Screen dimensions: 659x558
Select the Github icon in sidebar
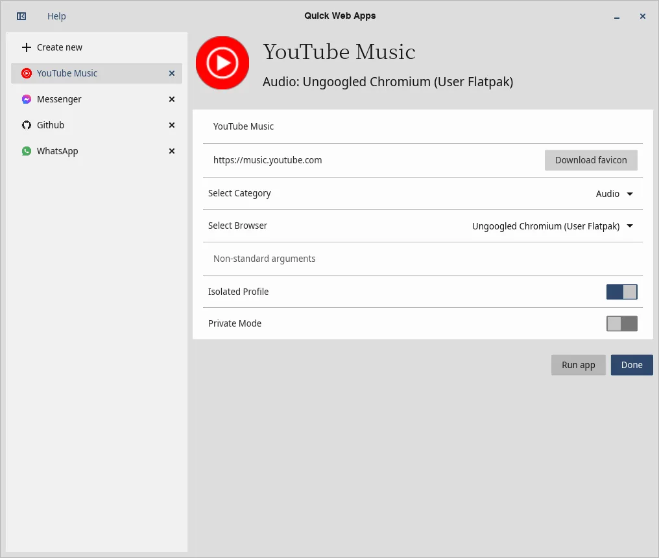pyautogui.click(x=27, y=125)
